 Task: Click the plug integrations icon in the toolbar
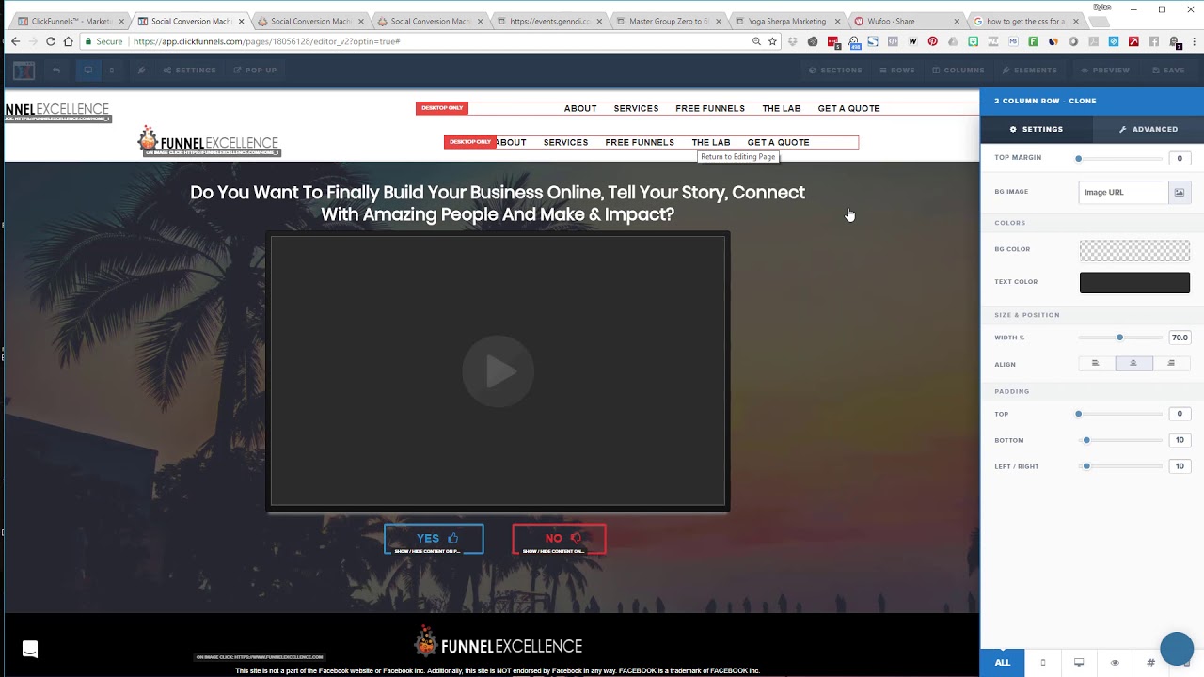(x=141, y=70)
